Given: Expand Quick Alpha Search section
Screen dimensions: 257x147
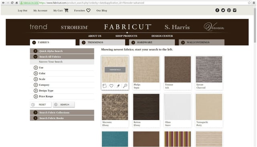Looking at the screenshot, I should (x=62, y=51).
